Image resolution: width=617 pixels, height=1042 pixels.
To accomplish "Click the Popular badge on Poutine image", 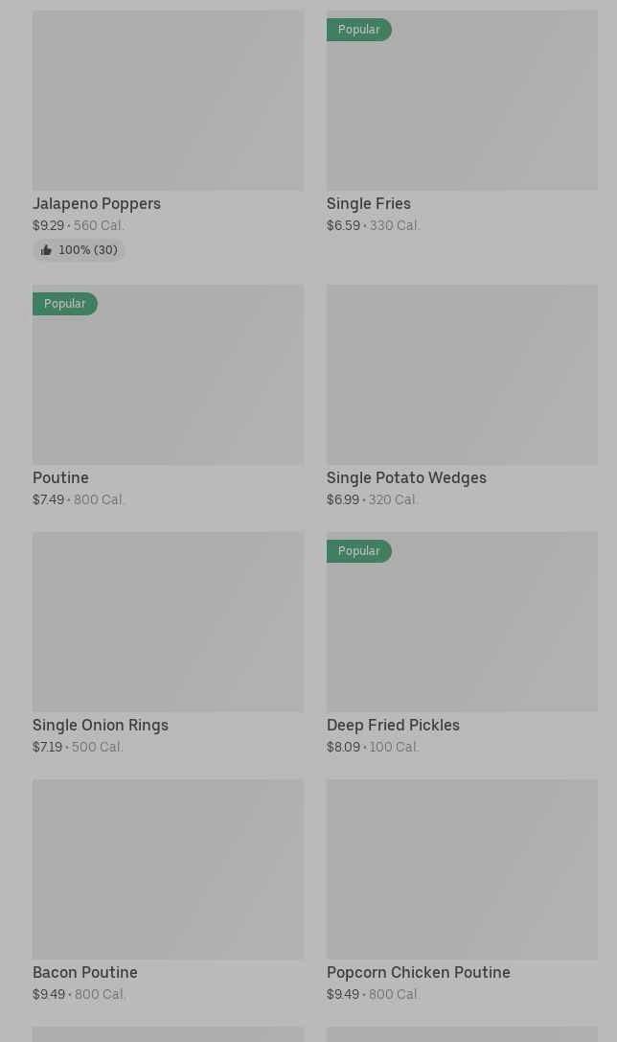I will tap(65, 304).
